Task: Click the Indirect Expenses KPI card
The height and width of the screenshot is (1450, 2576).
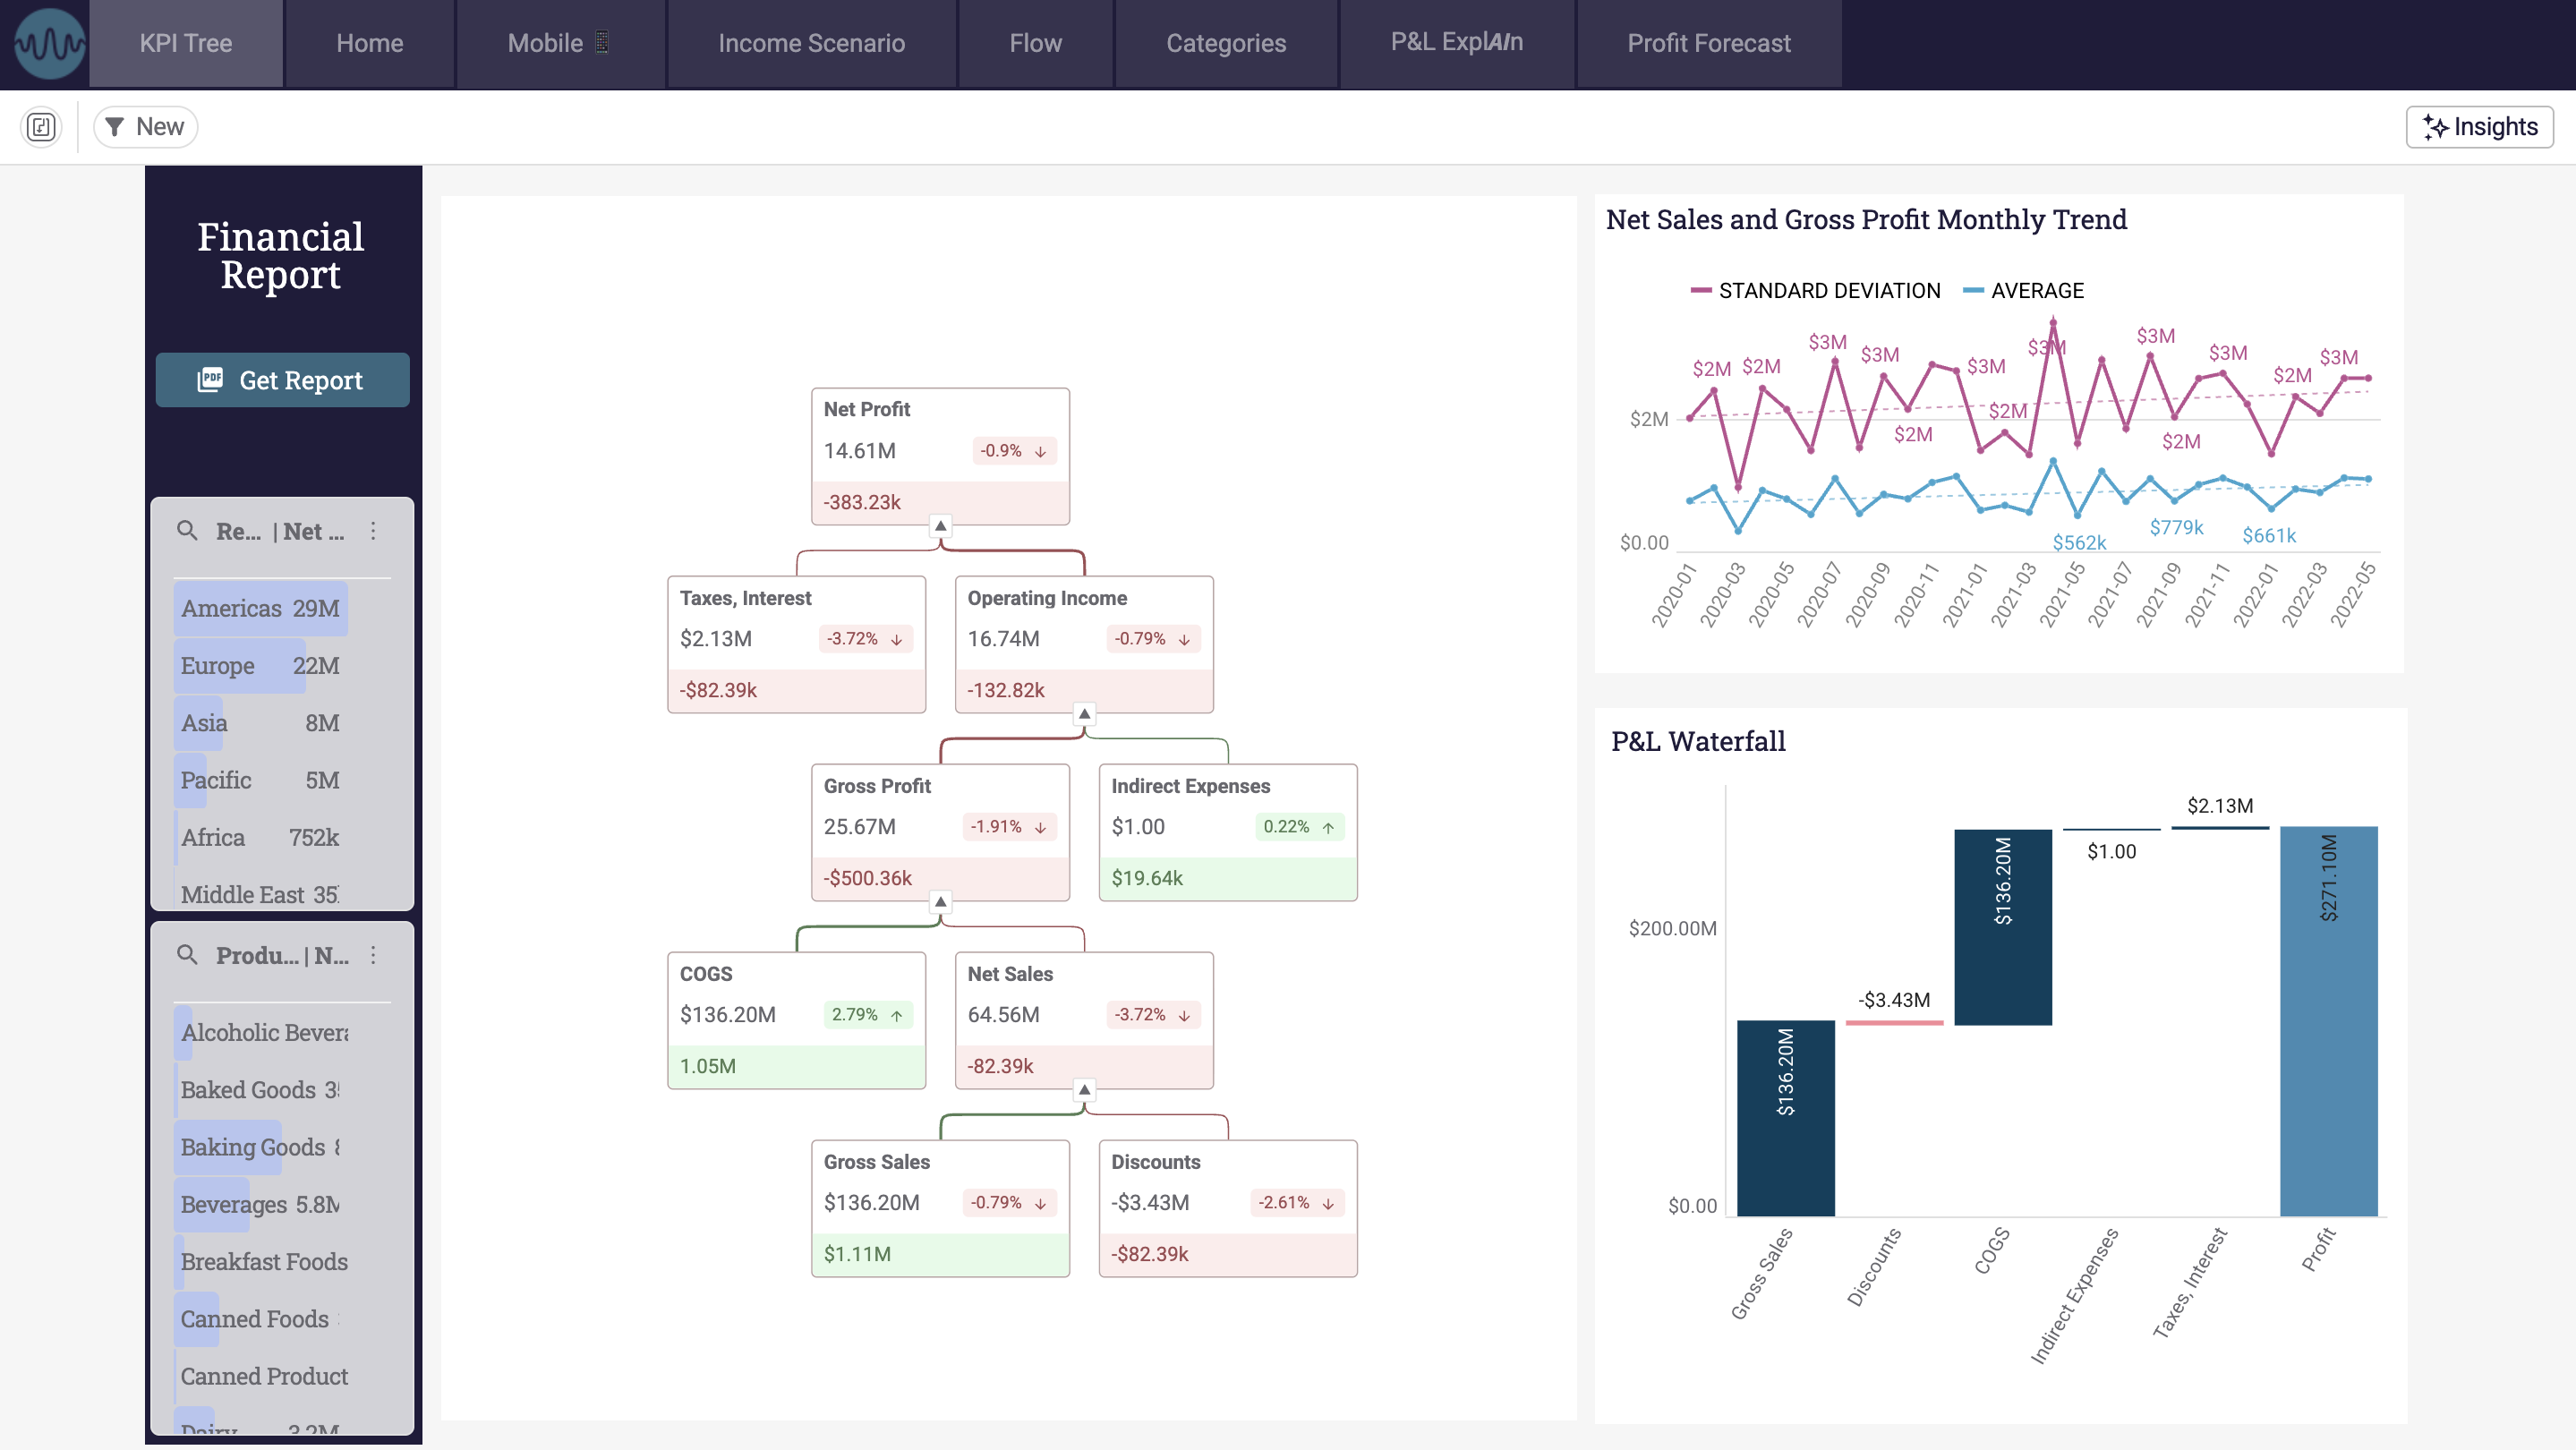Action: tap(1228, 832)
